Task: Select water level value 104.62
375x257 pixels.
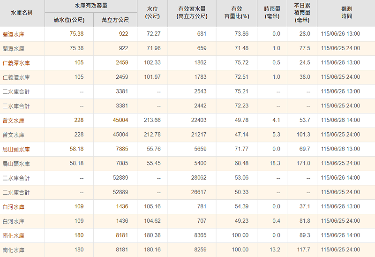Action: click(152, 220)
